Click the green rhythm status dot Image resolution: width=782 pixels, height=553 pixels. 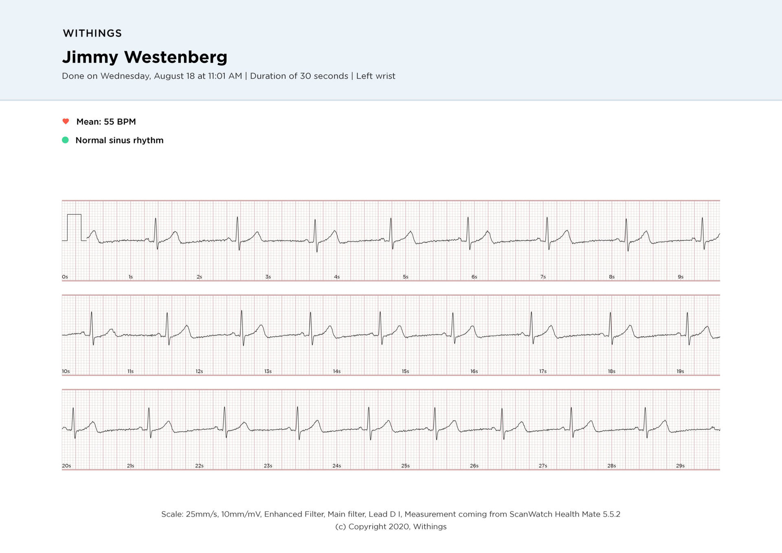click(x=65, y=140)
